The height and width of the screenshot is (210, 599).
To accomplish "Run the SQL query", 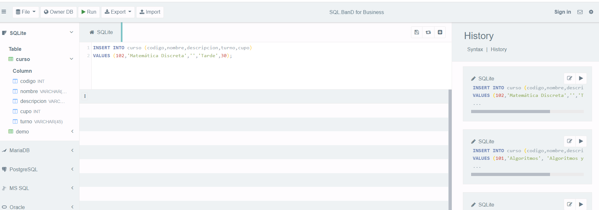I will coord(89,12).
